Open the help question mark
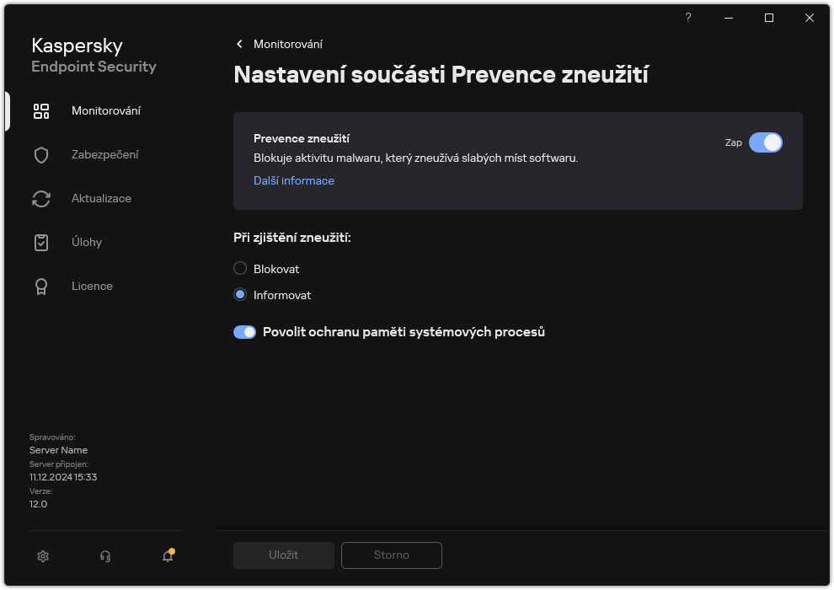Viewport: 834px width, 590px height. [687, 18]
